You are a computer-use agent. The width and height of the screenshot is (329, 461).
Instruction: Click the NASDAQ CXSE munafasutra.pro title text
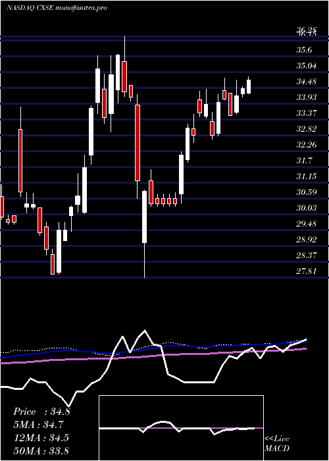57,8
